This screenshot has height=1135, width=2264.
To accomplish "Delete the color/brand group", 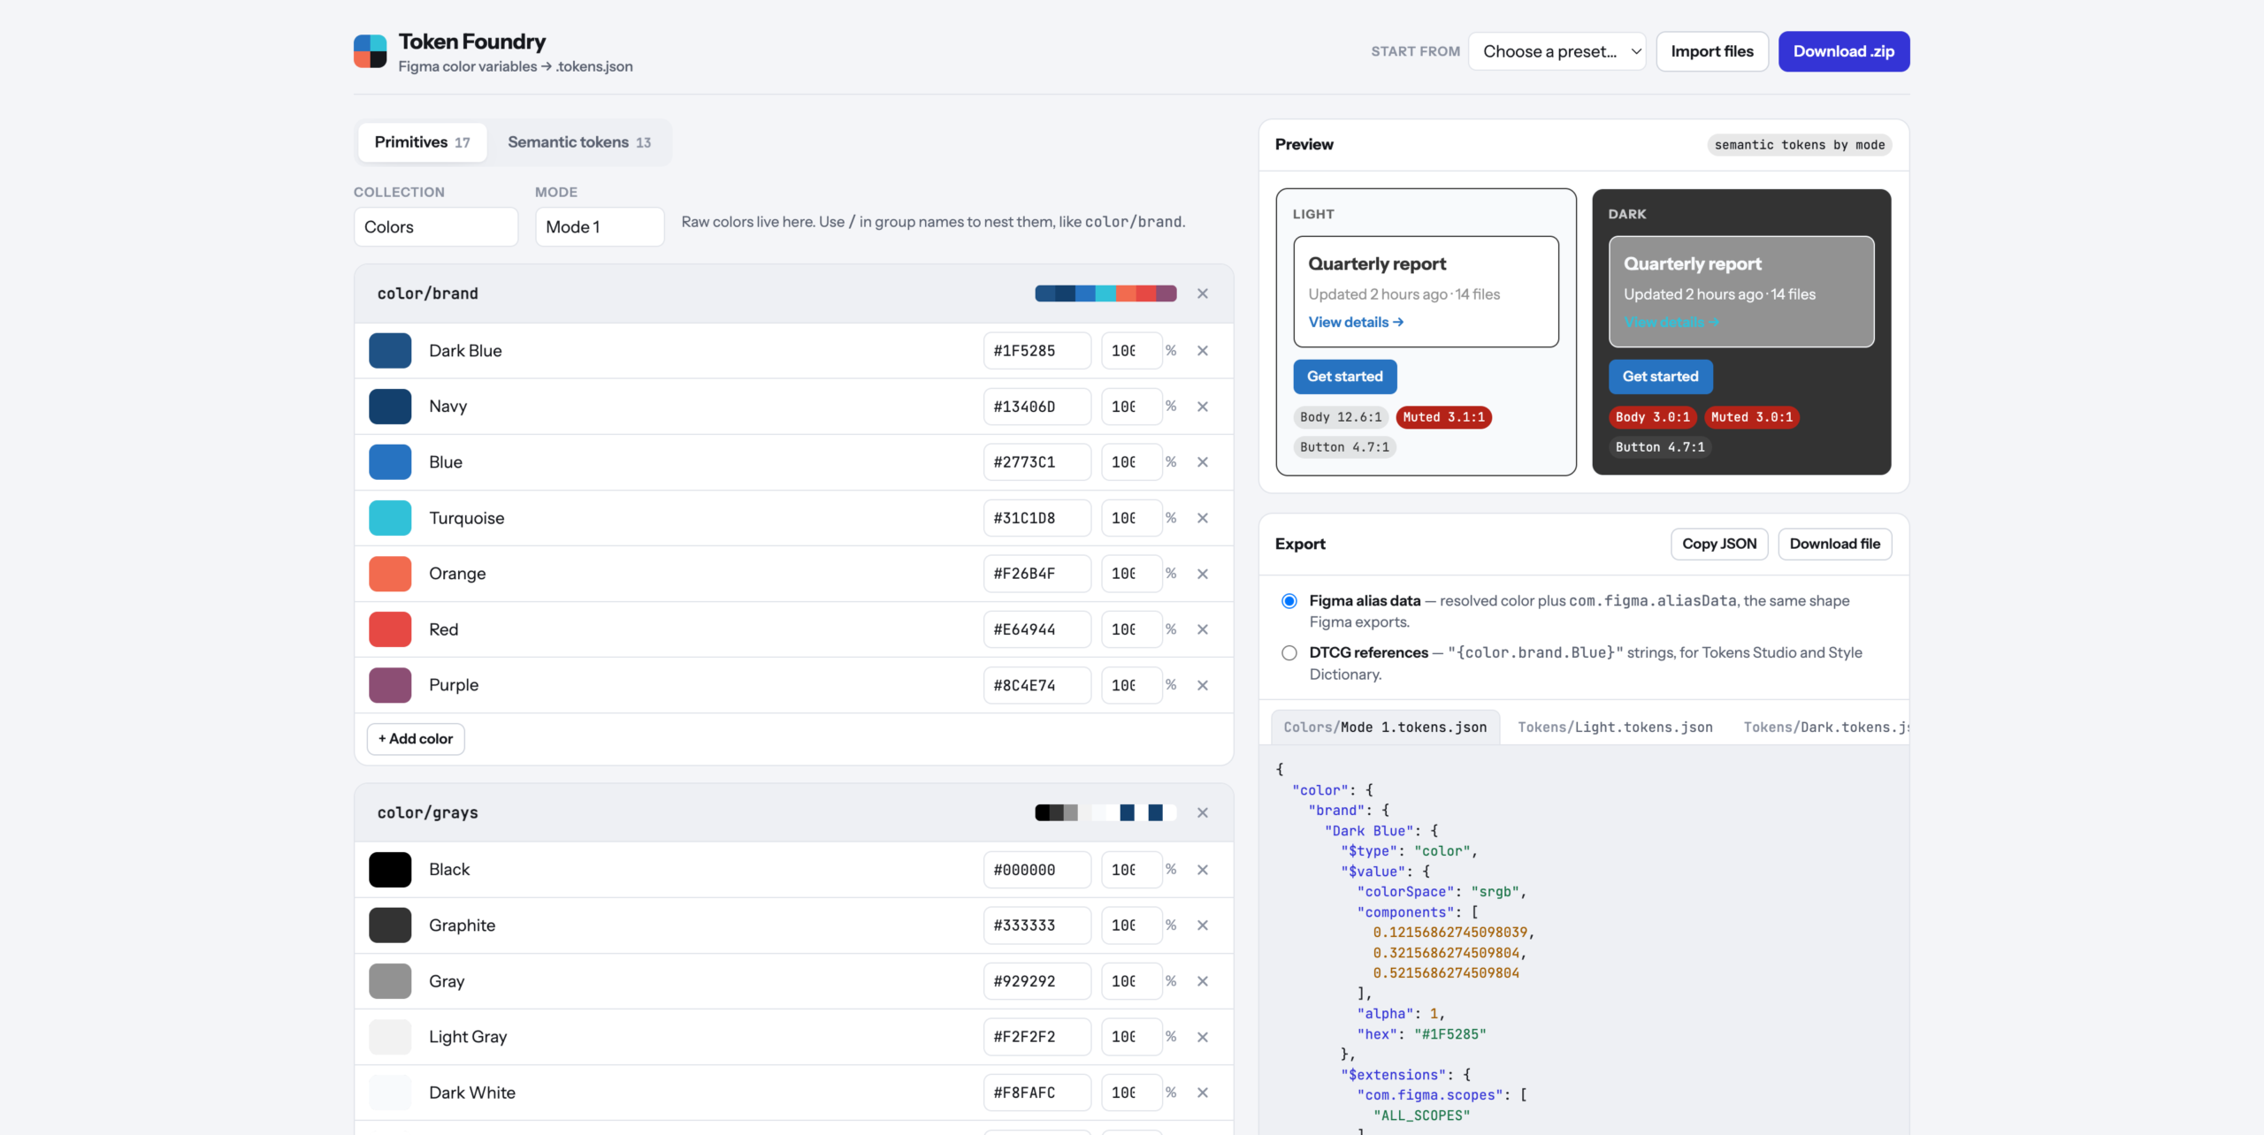I will pyautogui.click(x=1203, y=293).
